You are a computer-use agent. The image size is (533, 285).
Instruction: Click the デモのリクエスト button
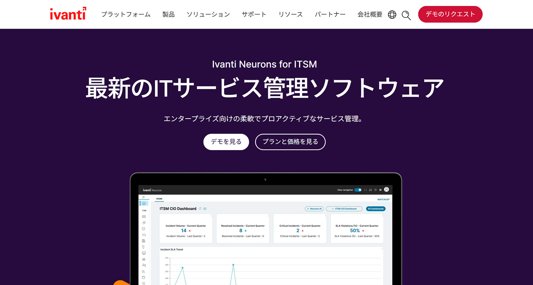pos(450,14)
